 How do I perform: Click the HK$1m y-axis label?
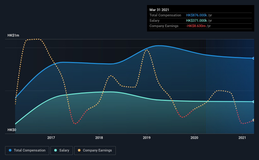pos(13,36)
